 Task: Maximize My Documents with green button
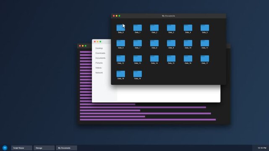pyautogui.click(x=120, y=16)
